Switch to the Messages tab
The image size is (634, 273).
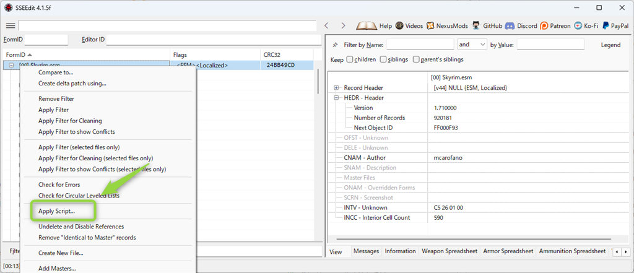(x=367, y=251)
